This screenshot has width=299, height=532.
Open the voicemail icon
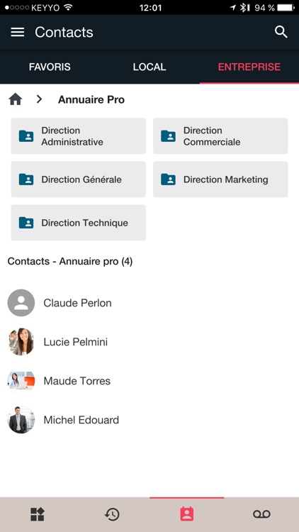click(261, 514)
